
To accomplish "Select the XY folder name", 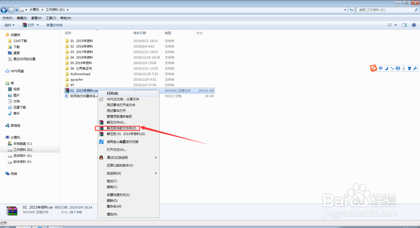I will coord(72,85).
